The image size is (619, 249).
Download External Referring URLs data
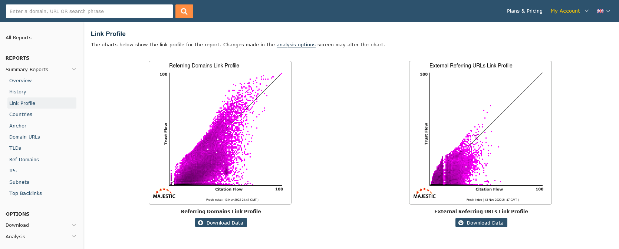click(x=481, y=223)
